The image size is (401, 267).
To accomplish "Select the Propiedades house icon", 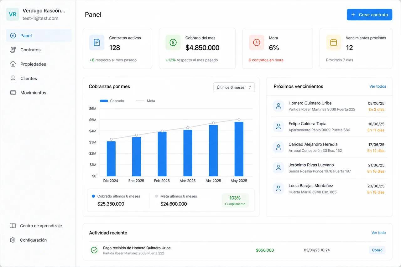I will (x=13, y=64).
